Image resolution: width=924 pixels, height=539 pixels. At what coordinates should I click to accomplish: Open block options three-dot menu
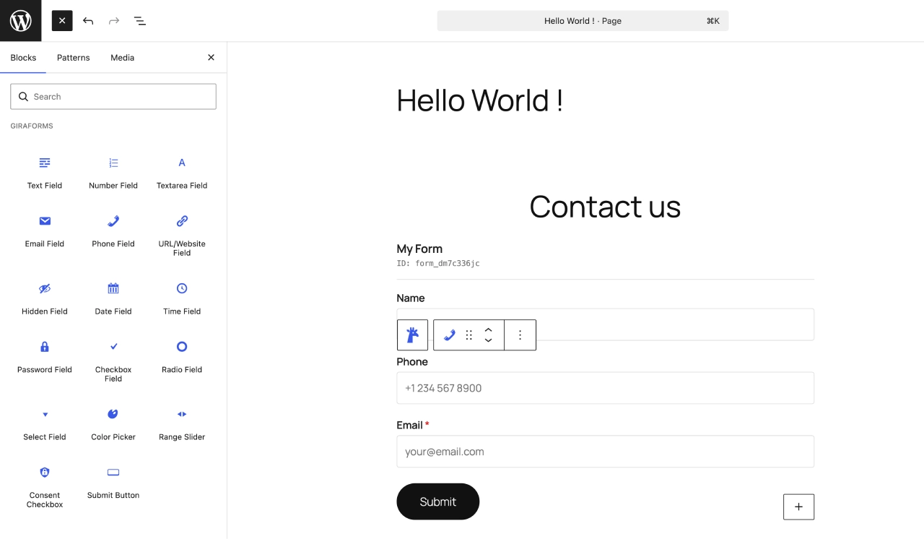click(x=520, y=335)
